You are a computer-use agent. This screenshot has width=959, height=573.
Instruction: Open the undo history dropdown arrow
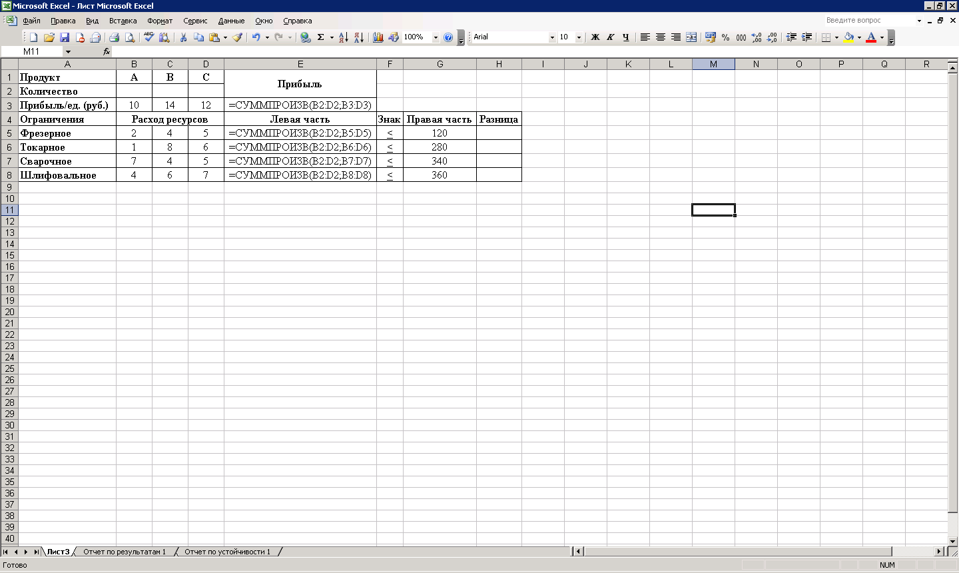point(267,37)
